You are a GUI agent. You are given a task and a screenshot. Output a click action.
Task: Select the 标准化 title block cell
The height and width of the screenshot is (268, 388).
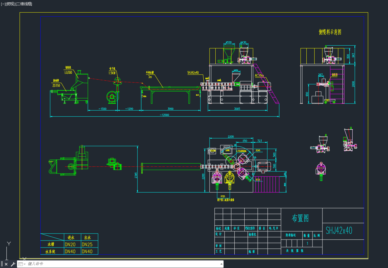(x=253, y=234)
